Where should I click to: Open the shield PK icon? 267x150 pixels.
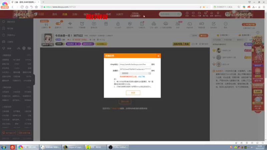pos(130,24)
